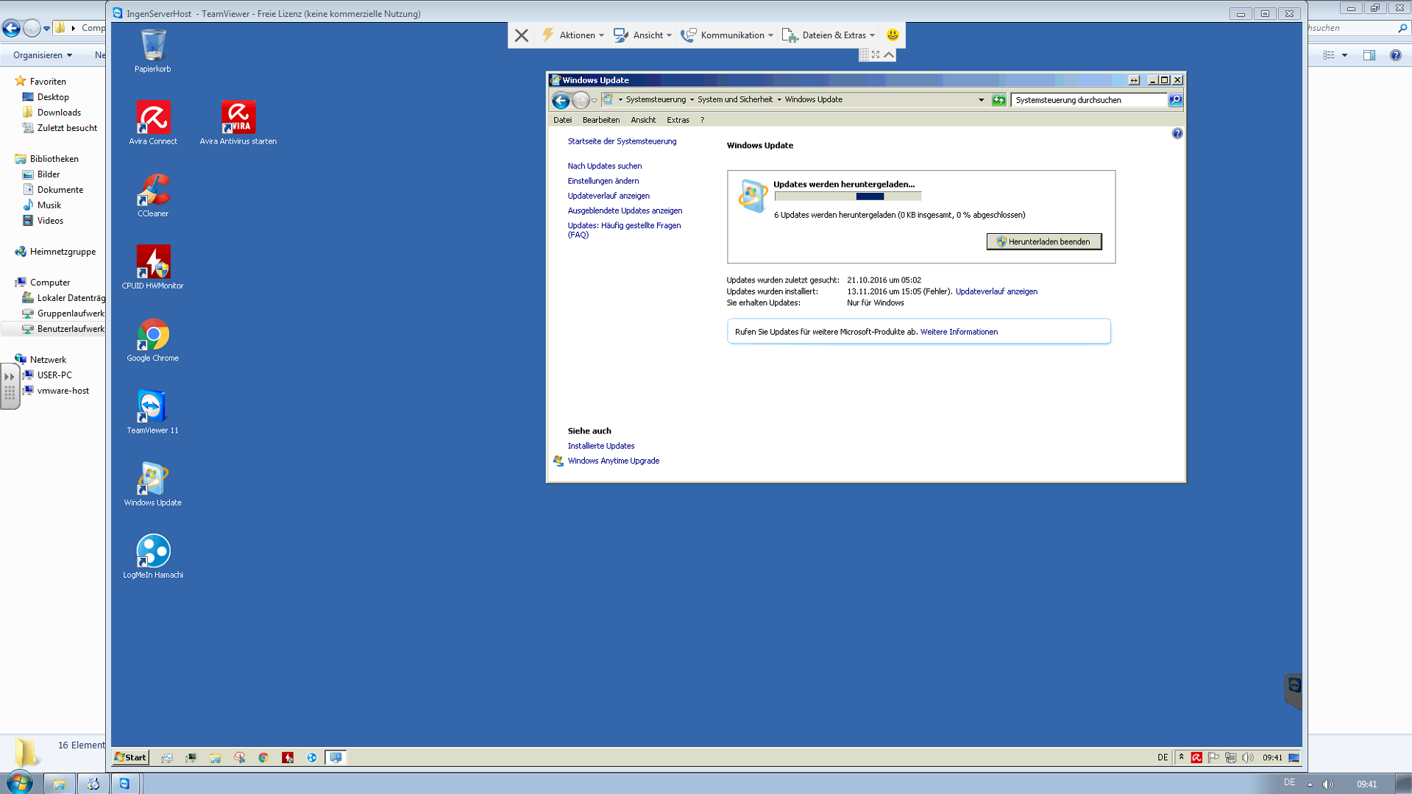Open Ausgeblendete Updates anzeigen link

point(625,210)
